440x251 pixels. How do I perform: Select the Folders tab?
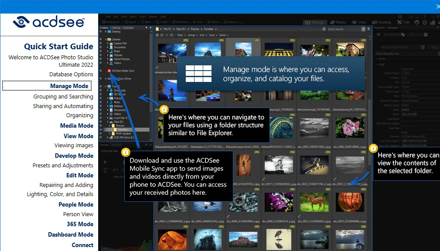pyautogui.click(x=104, y=28)
